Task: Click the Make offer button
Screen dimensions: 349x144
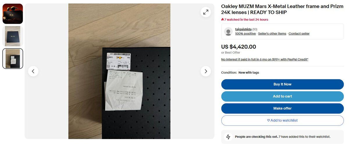Action: [282, 108]
